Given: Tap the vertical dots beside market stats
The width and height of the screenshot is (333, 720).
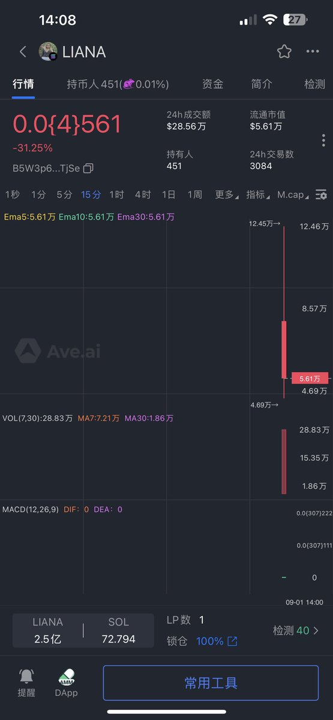Looking at the screenshot, I should 323,140.
